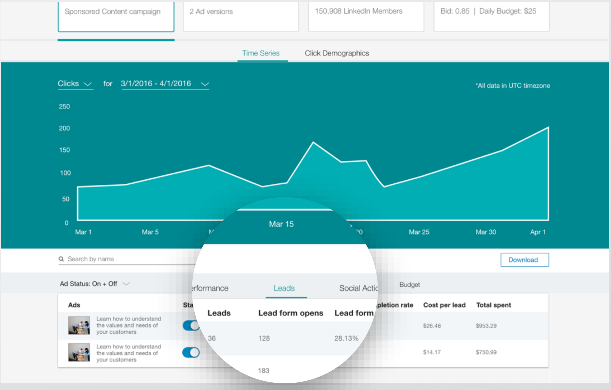Viewport: 611px width, 390px height.
Task: Open the 2 Ad versions card
Action: tap(241, 16)
